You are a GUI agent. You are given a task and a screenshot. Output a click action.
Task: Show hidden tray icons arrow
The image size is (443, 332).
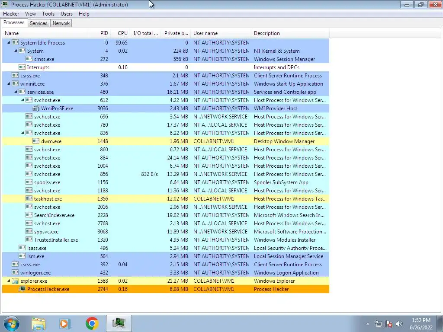368,324
